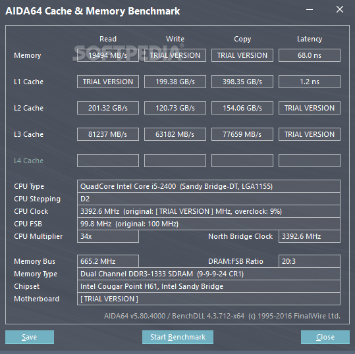
Task: Click the Write column header
Action: 175,39
